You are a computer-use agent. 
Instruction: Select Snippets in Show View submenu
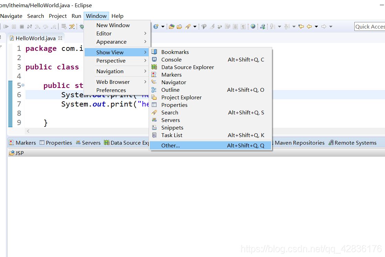click(x=211, y=127)
